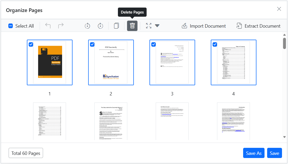Select page 4 Table of Contents thumbnail
The image size is (288, 164).
(x=233, y=62)
